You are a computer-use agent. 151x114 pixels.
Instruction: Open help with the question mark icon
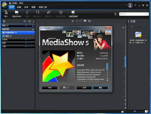135,5
